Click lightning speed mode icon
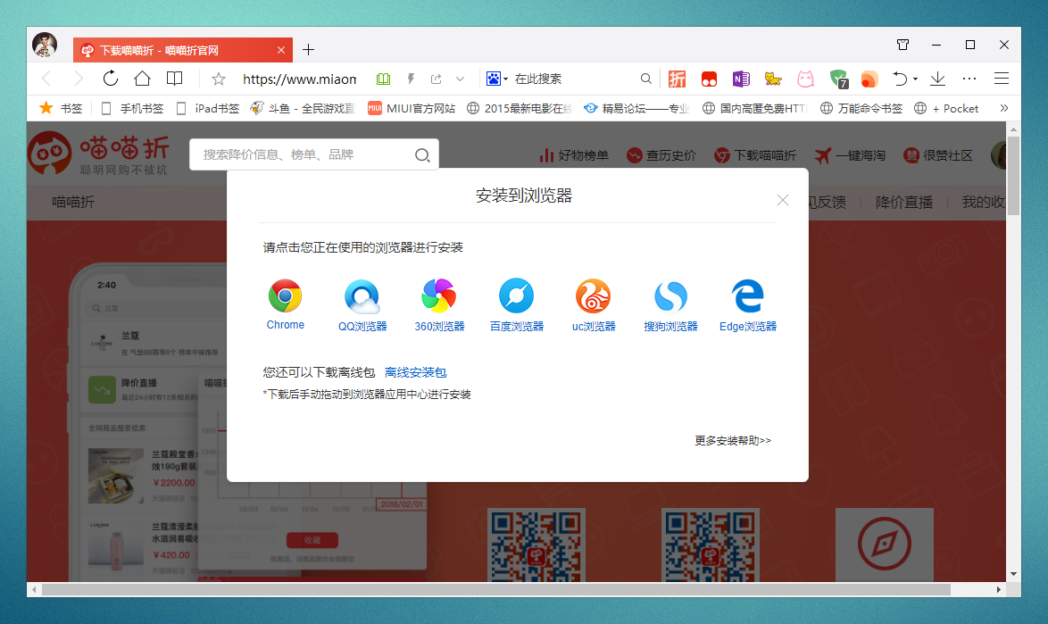The width and height of the screenshot is (1048, 624). pyautogui.click(x=411, y=79)
